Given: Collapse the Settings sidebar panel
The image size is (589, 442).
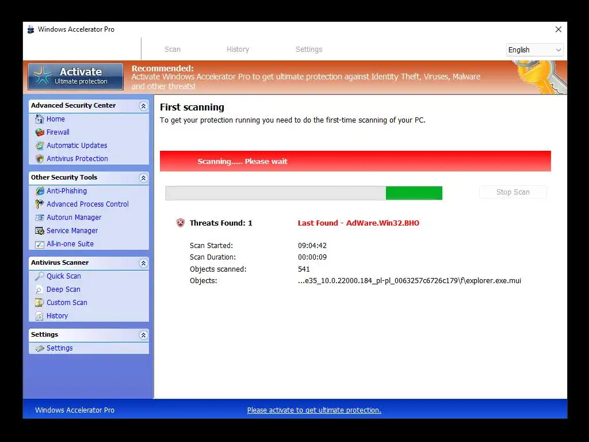Looking at the screenshot, I should click(x=143, y=335).
